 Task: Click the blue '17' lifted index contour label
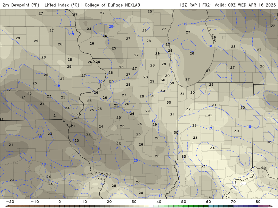tap(210, 129)
